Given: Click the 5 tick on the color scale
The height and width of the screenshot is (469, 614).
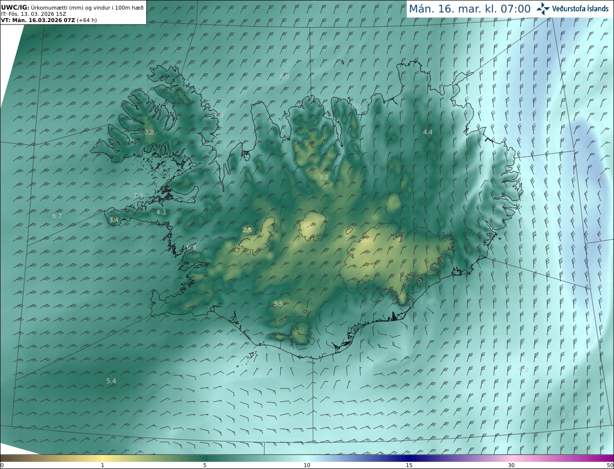Looking at the screenshot, I should click(205, 465).
